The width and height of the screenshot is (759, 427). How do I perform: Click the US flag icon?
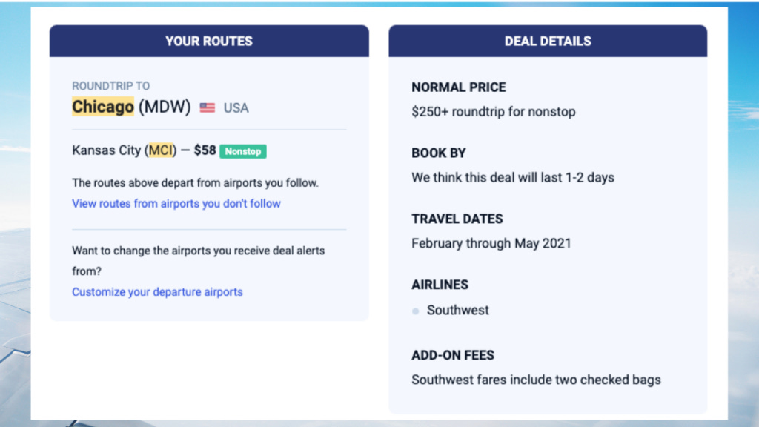click(208, 107)
